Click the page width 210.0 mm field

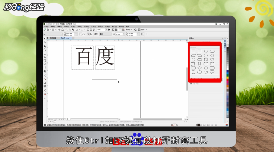click(x=70, y=33)
